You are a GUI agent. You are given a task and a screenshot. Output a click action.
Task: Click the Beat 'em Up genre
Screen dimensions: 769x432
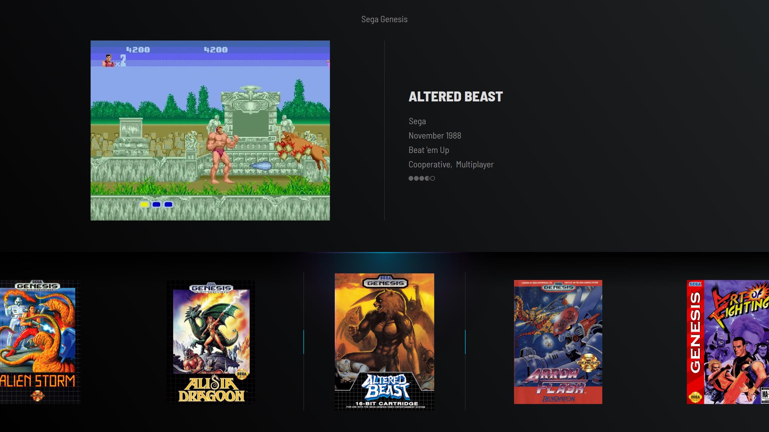coord(429,150)
